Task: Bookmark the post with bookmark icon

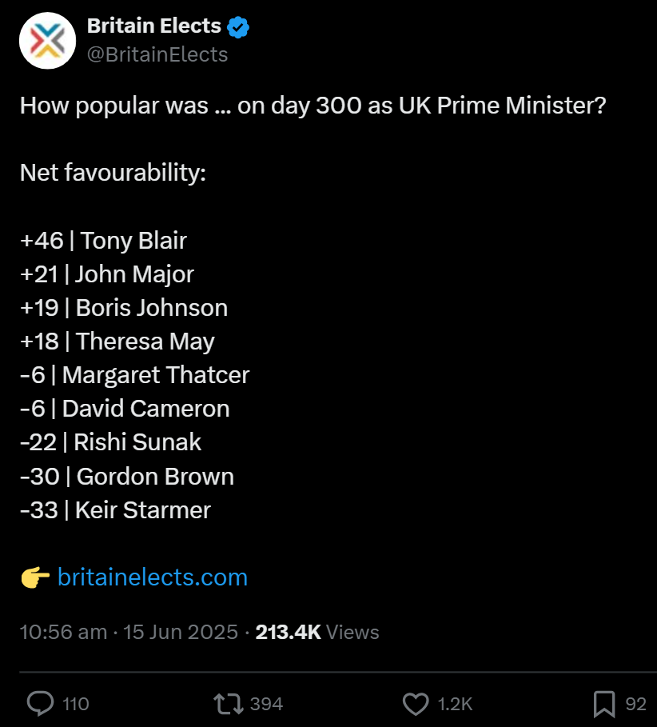Action: click(x=604, y=704)
